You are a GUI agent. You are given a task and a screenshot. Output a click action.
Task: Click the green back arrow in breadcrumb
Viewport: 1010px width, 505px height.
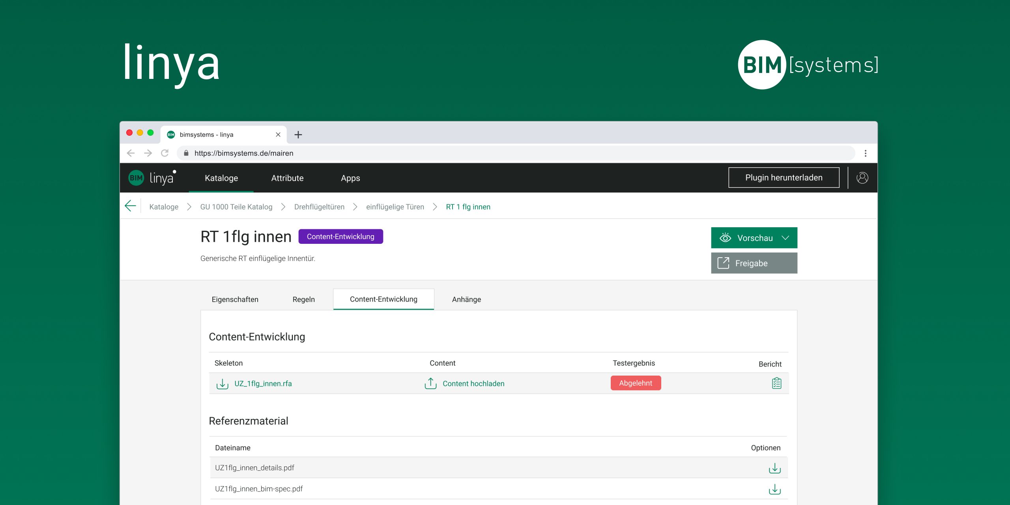coord(130,206)
